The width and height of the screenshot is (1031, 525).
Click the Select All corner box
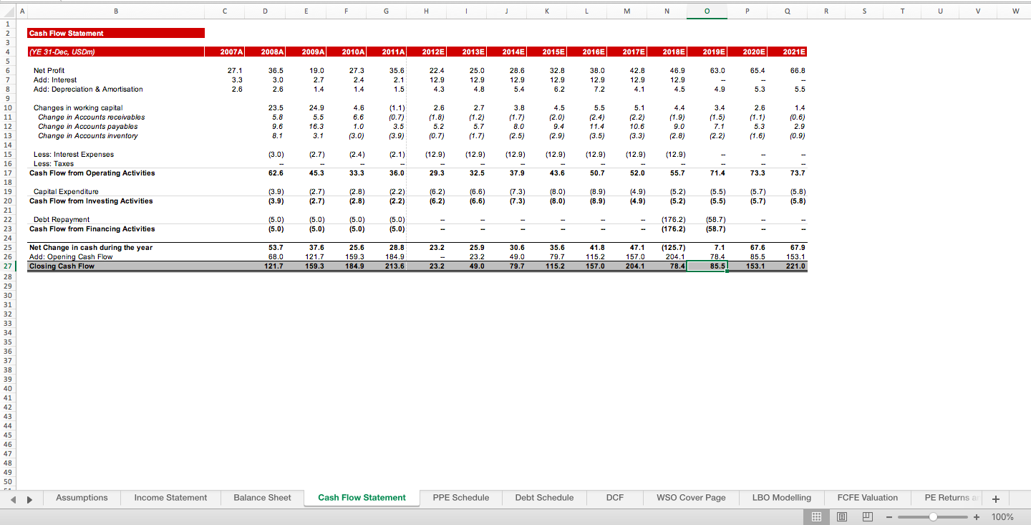click(x=7, y=11)
